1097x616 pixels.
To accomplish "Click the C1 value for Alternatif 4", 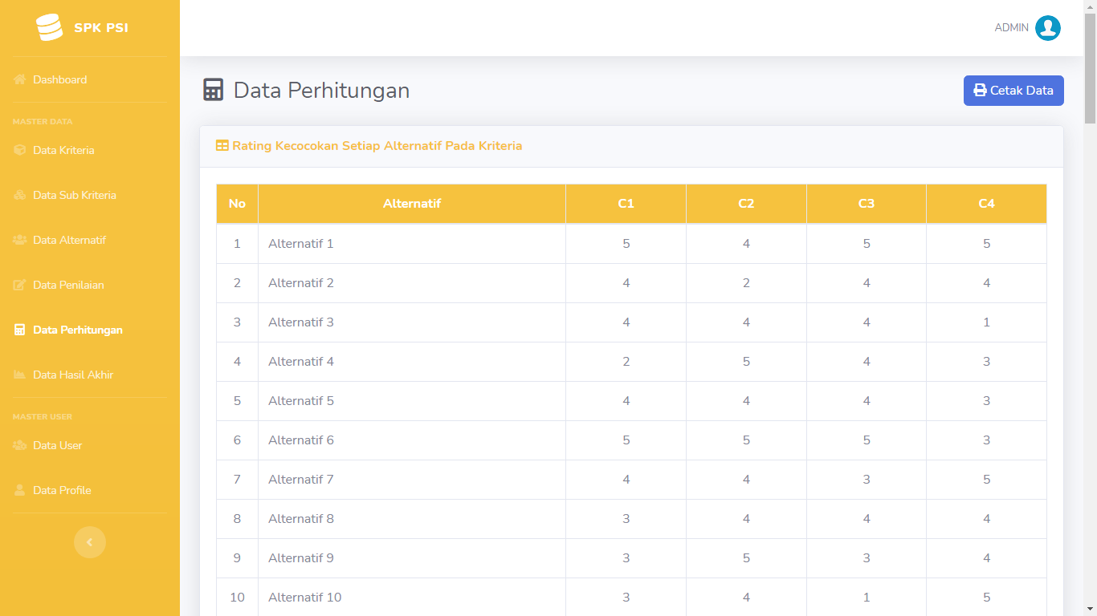I will pyautogui.click(x=626, y=362).
